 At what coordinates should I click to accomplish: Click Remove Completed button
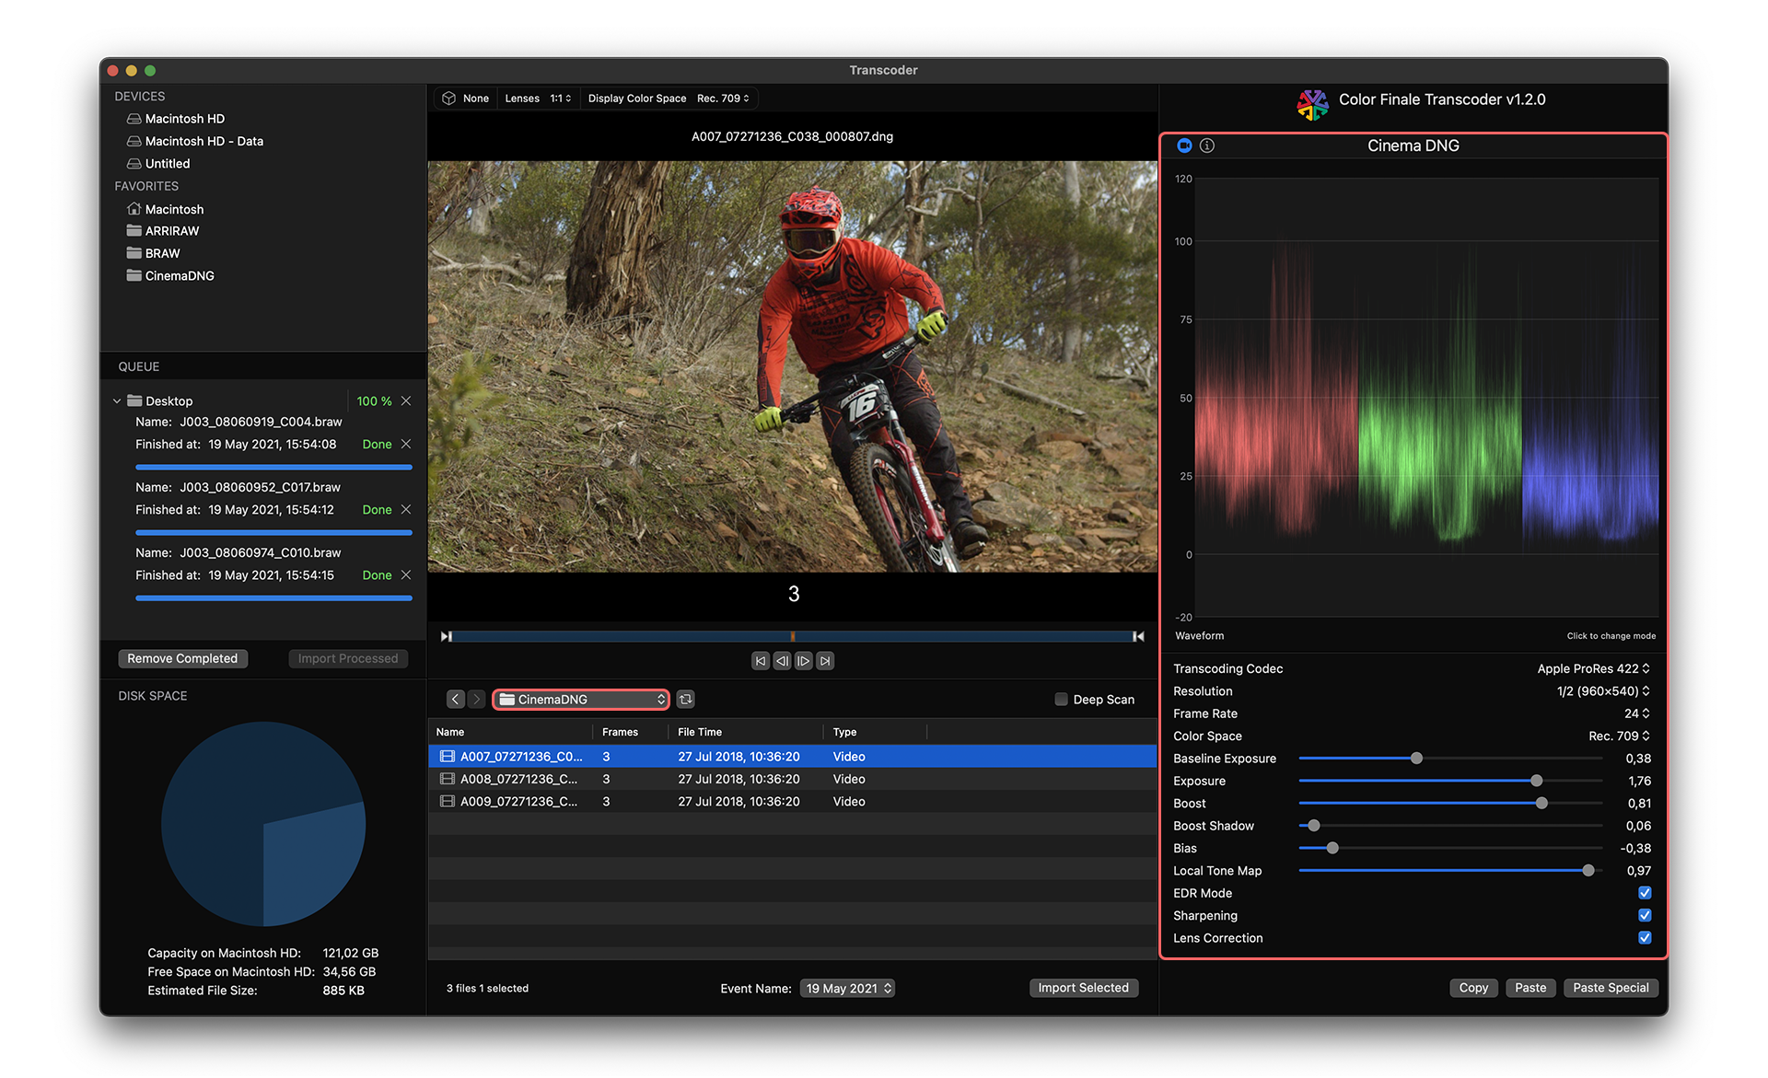point(182,658)
